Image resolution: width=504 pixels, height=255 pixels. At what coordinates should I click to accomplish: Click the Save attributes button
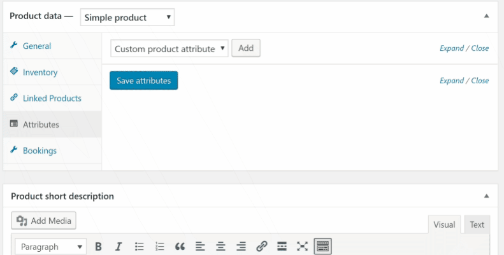click(x=143, y=81)
